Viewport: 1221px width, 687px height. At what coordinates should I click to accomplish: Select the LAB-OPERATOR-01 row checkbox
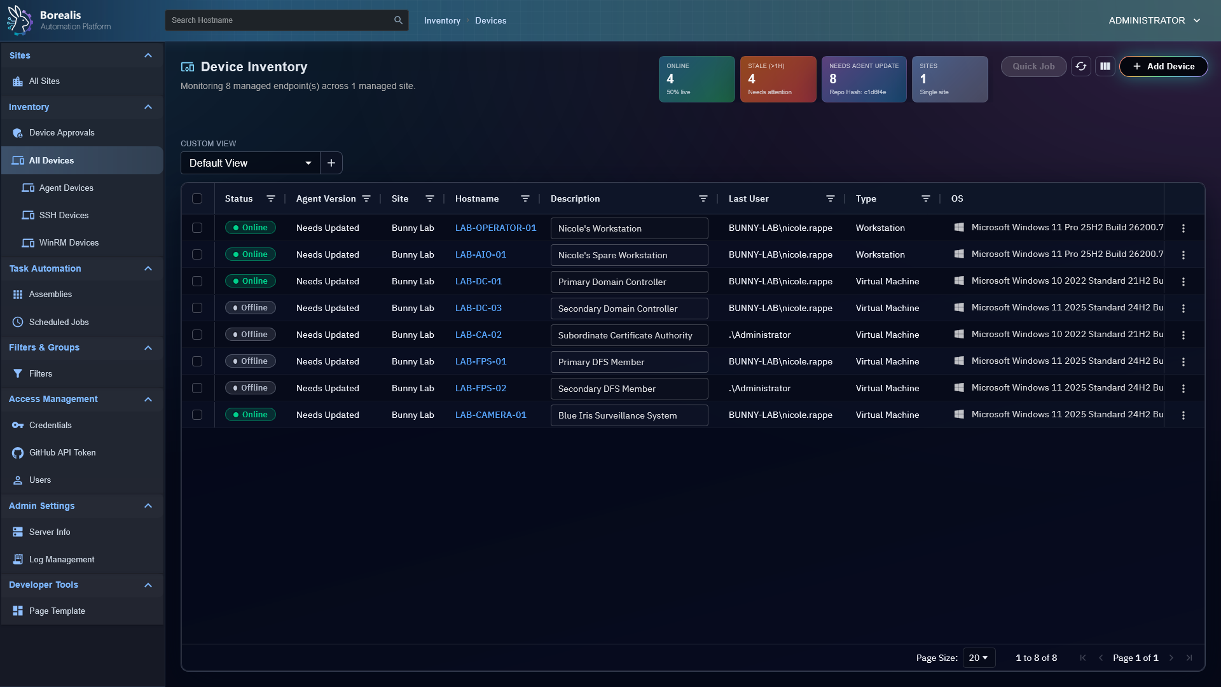(x=197, y=228)
